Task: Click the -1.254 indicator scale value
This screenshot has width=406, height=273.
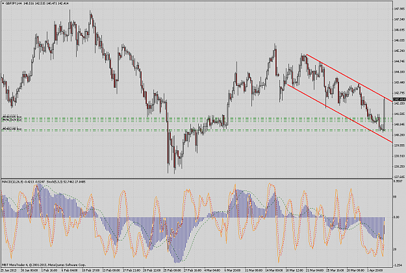Action: pyautogui.click(x=398, y=265)
